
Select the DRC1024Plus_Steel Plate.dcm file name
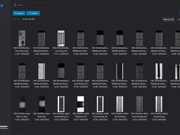[42, 115]
